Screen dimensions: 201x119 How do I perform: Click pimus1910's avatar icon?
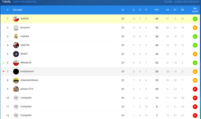[x=16, y=89]
